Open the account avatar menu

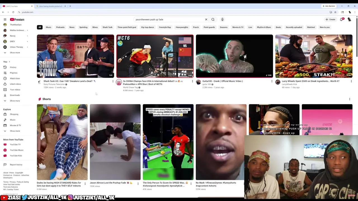pyautogui.click(x=349, y=20)
